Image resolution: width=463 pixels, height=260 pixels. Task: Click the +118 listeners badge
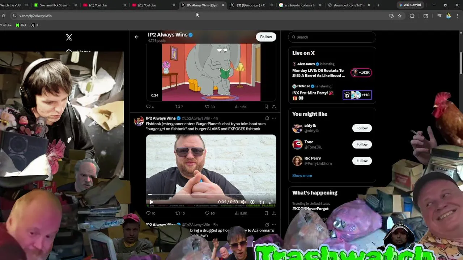point(357,95)
